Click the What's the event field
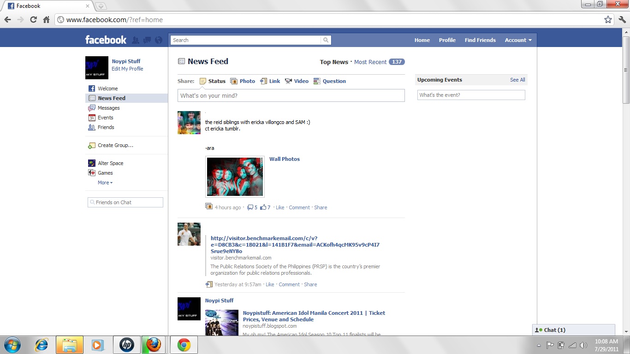 (x=471, y=95)
